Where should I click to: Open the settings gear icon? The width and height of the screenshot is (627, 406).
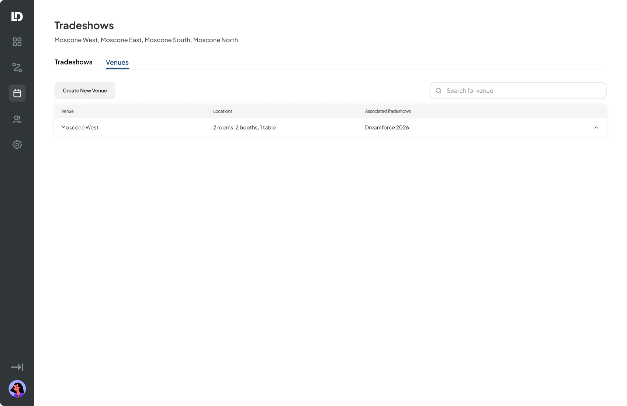(x=17, y=145)
